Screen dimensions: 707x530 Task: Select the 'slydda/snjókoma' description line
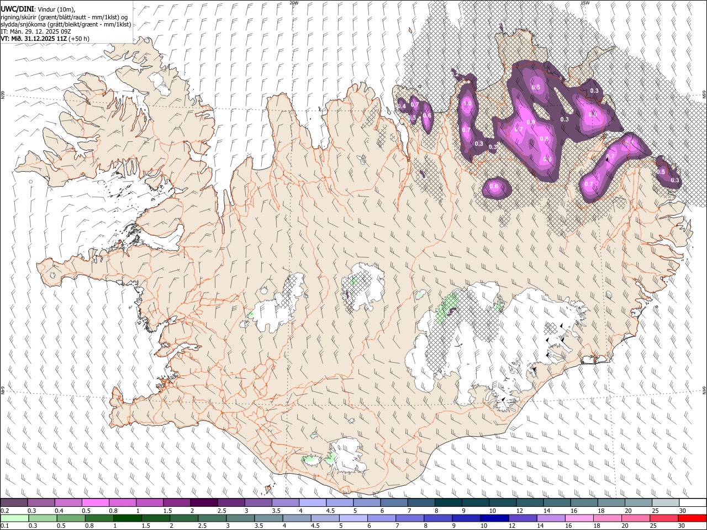click(x=66, y=24)
